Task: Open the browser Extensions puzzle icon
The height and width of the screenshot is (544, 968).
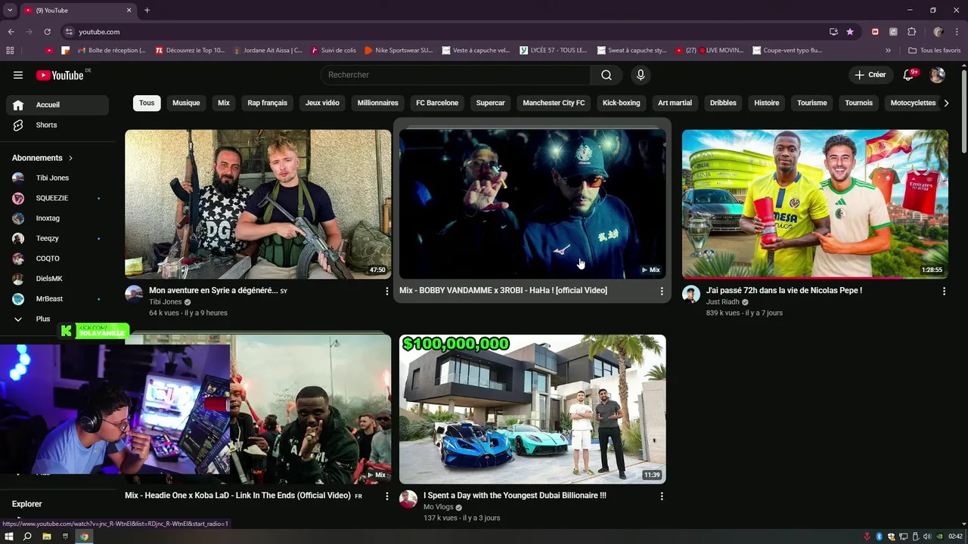Action: click(x=911, y=32)
